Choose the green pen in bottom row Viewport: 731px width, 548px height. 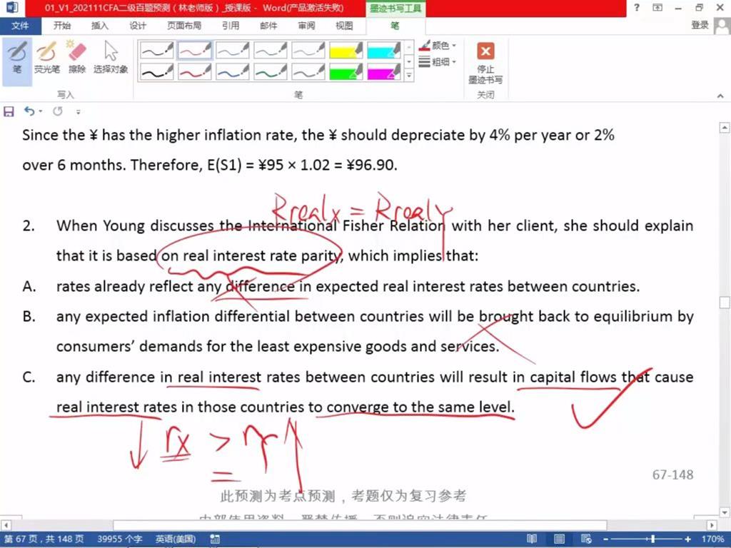(x=270, y=71)
